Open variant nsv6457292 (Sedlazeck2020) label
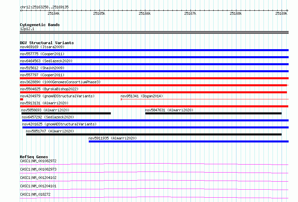 [48, 117]
